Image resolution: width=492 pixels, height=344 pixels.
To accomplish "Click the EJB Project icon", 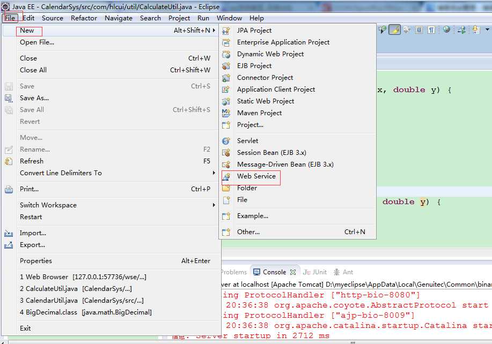I will pyautogui.click(x=226, y=66).
